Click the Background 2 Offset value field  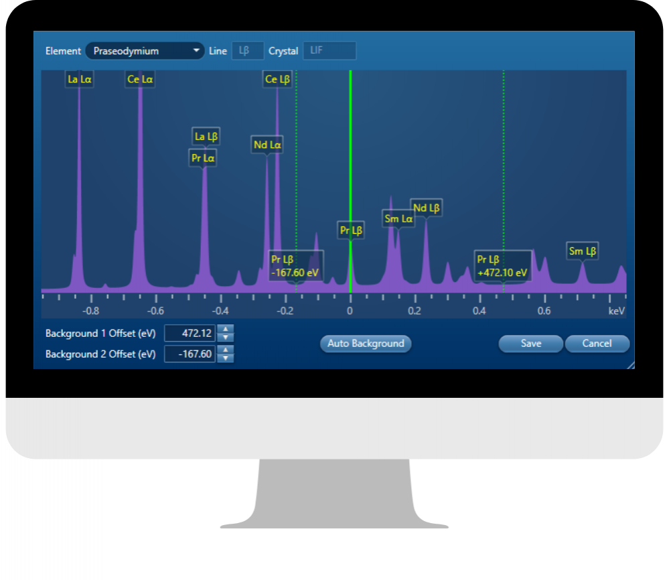[x=190, y=355]
